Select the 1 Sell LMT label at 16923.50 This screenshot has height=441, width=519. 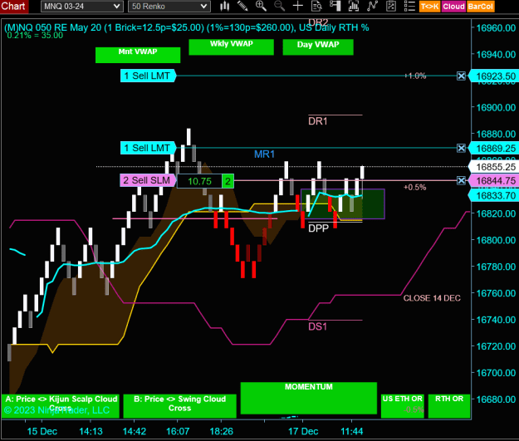point(148,76)
